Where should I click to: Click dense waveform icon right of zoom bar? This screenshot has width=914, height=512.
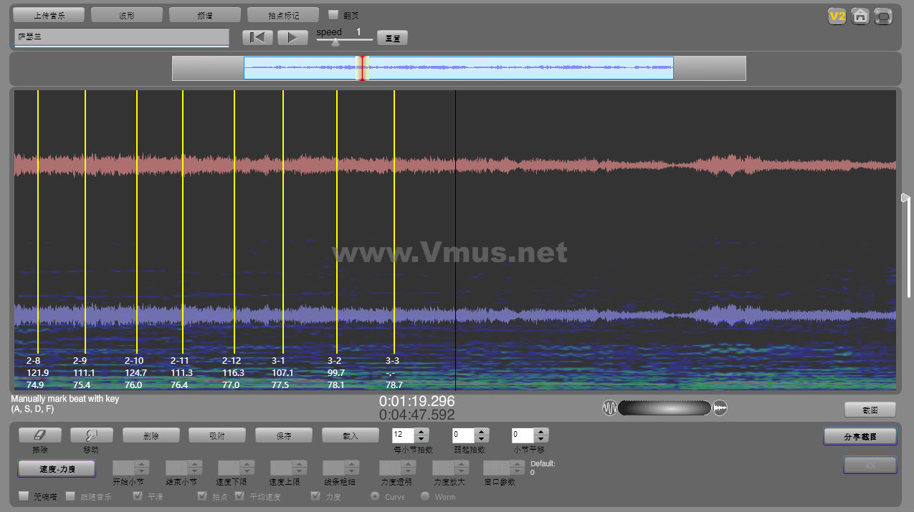[720, 408]
